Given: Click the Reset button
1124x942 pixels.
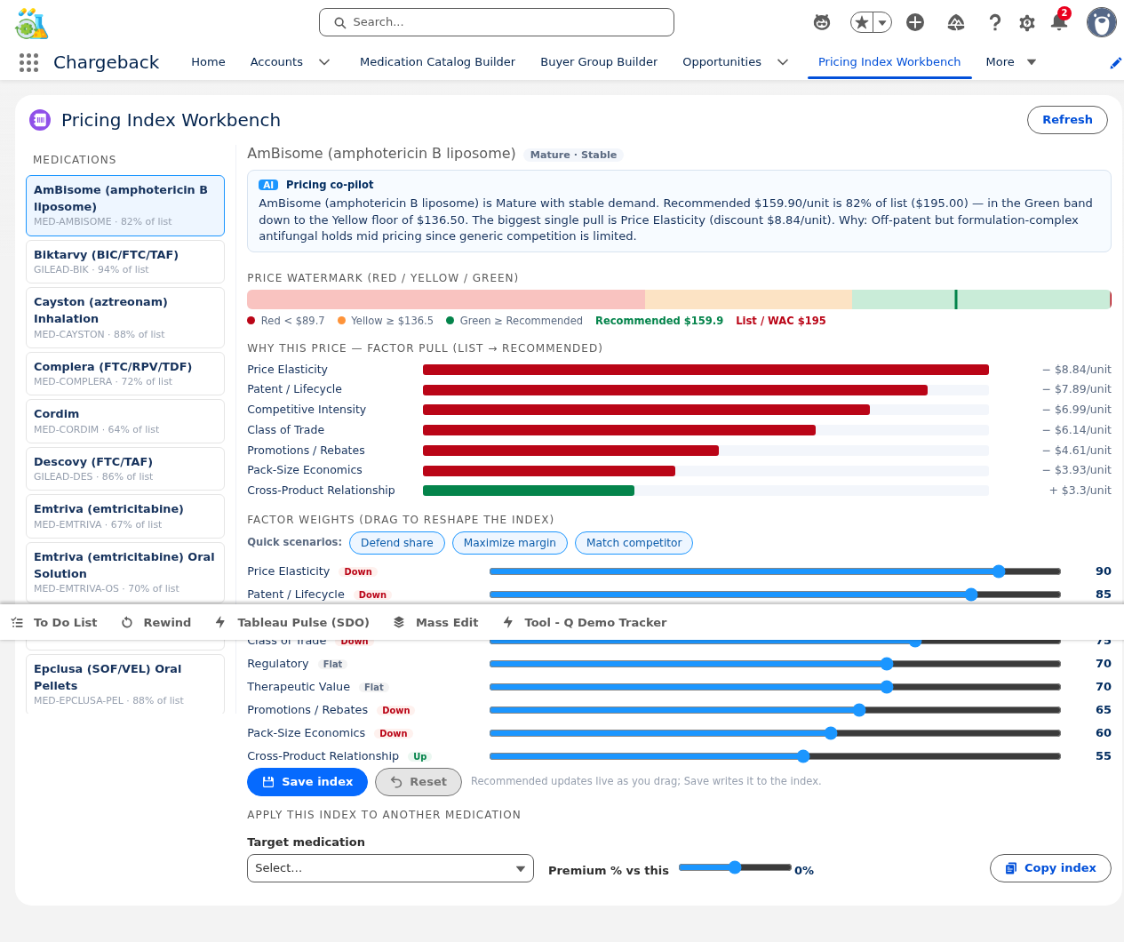Looking at the screenshot, I should 419,782.
